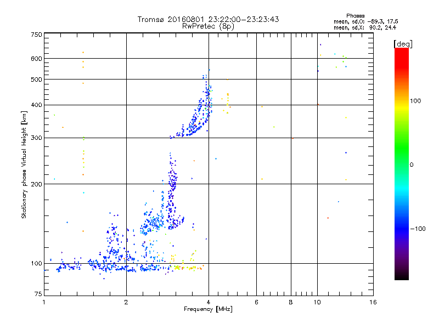
Task: Click the y-axis tick label '600'
Action: [36, 59]
